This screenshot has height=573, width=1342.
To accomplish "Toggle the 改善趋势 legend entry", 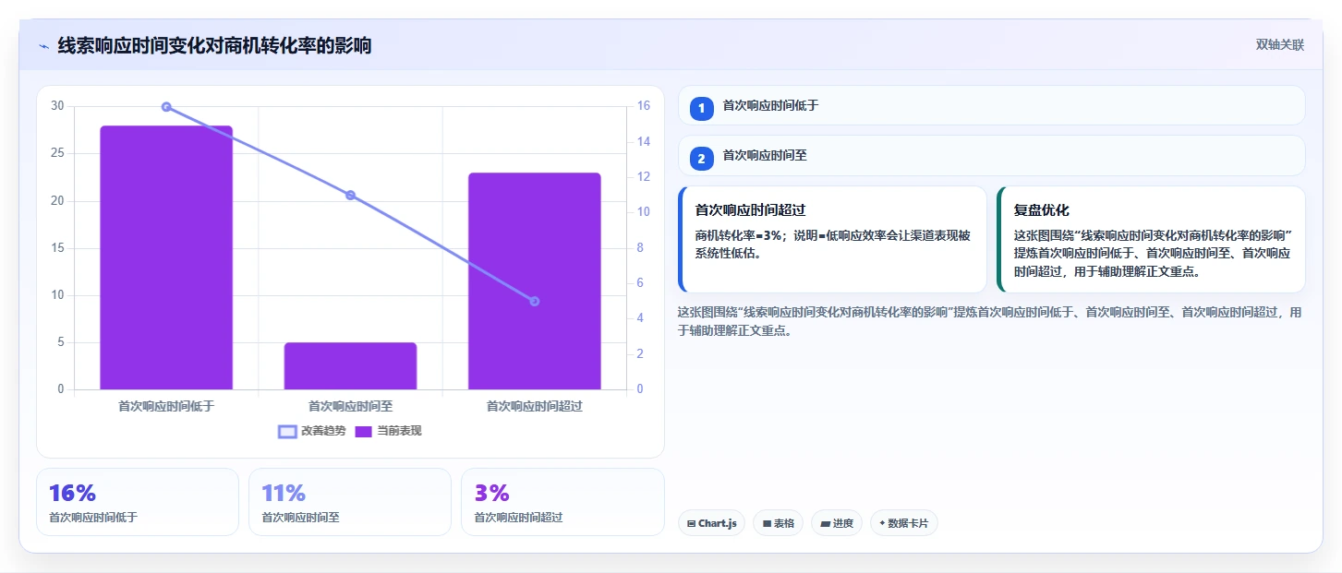I will tap(312, 431).
